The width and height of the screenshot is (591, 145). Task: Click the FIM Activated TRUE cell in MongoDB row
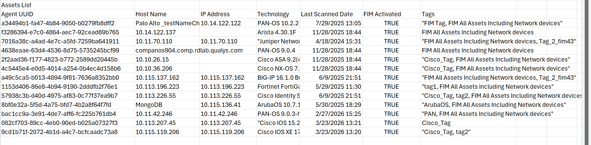[x=391, y=105]
